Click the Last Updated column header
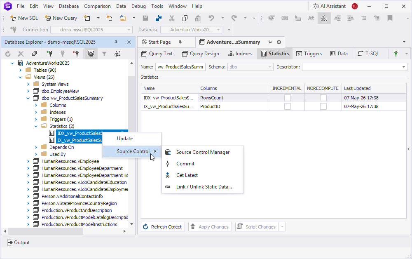The image size is (412, 259). pyautogui.click(x=374, y=88)
